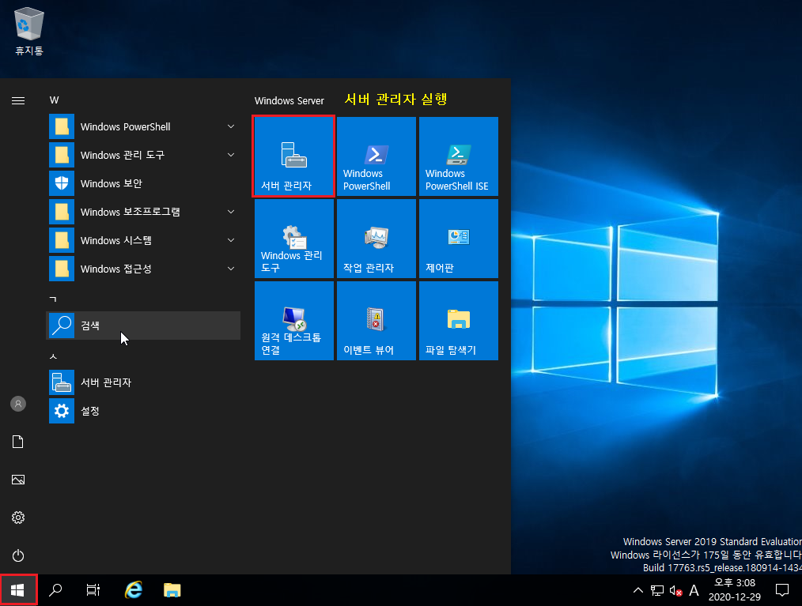The width and height of the screenshot is (802, 606).
Task: Click the Power button in Start sidebar
Action: 18,555
